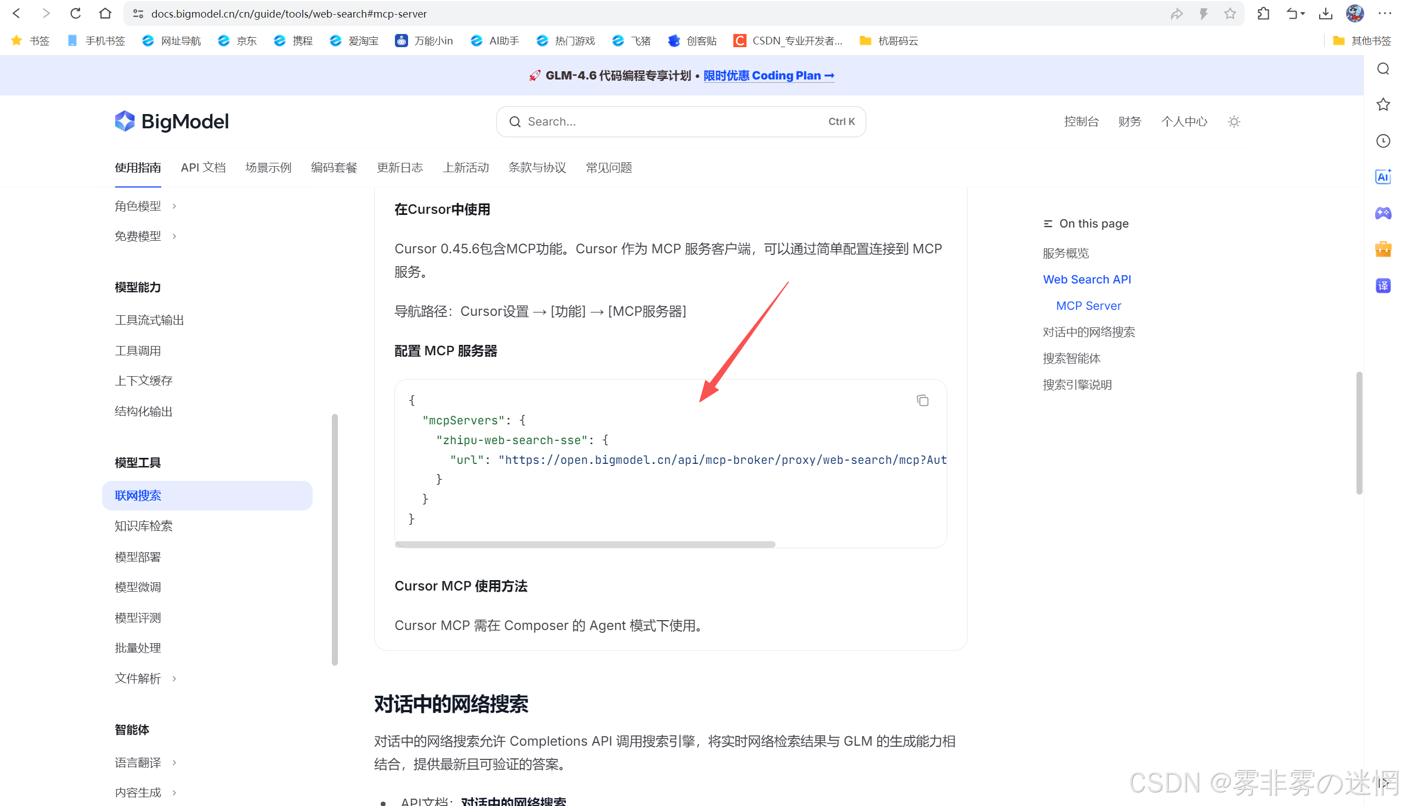Copy the MCP server config code block

point(922,400)
